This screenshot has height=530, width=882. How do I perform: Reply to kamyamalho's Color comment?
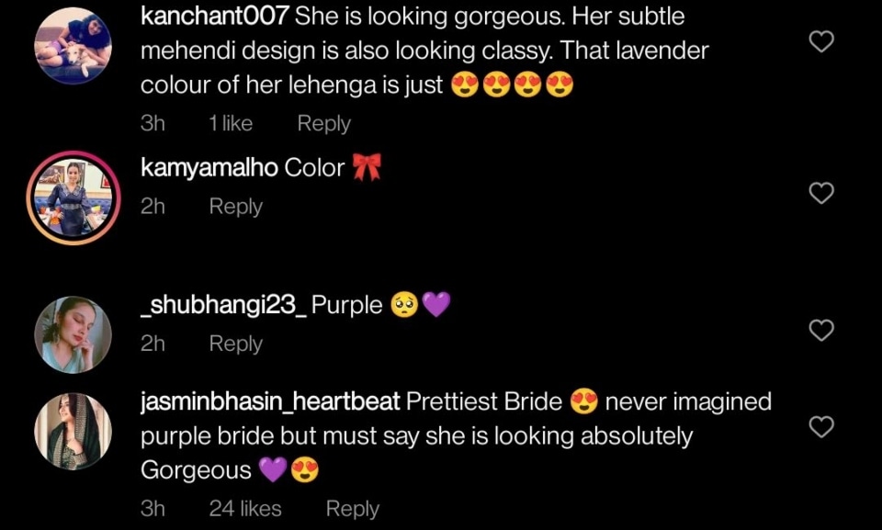coord(236,207)
